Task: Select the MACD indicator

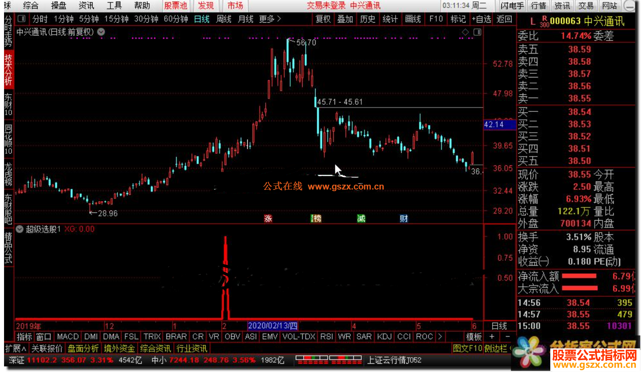Action: tap(68, 336)
